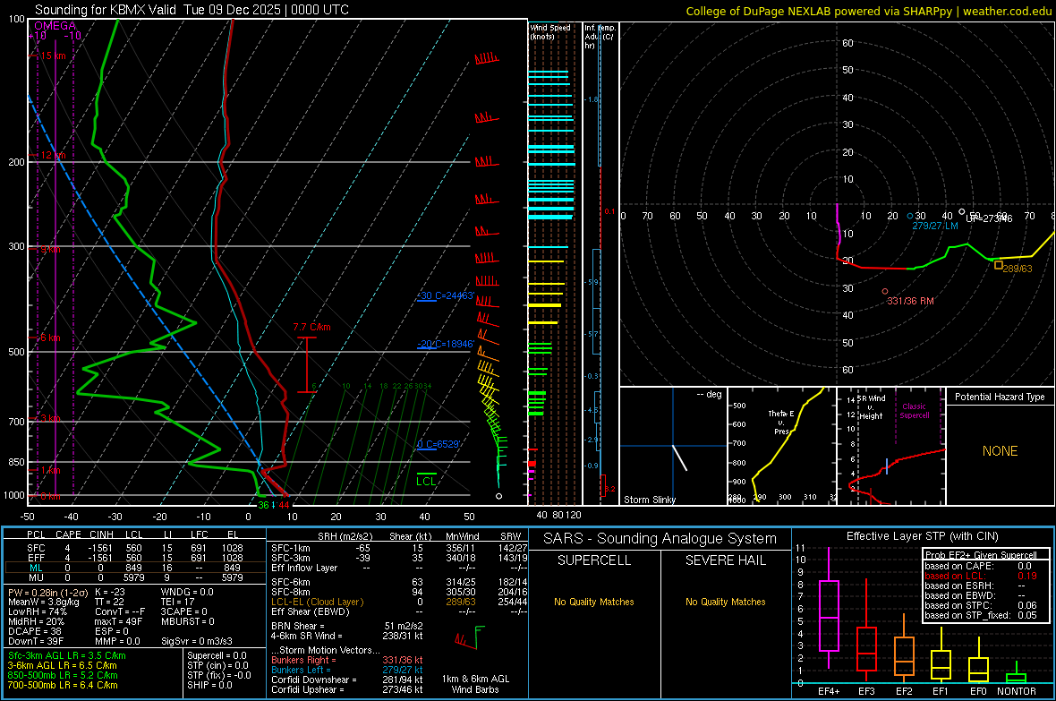Click the PW = 0.28in value
The height and width of the screenshot is (701, 1056).
pyautogui.click(x=48, y=592)
